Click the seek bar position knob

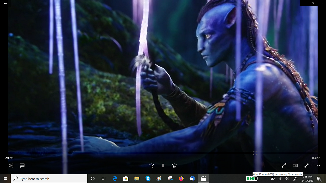255,153
